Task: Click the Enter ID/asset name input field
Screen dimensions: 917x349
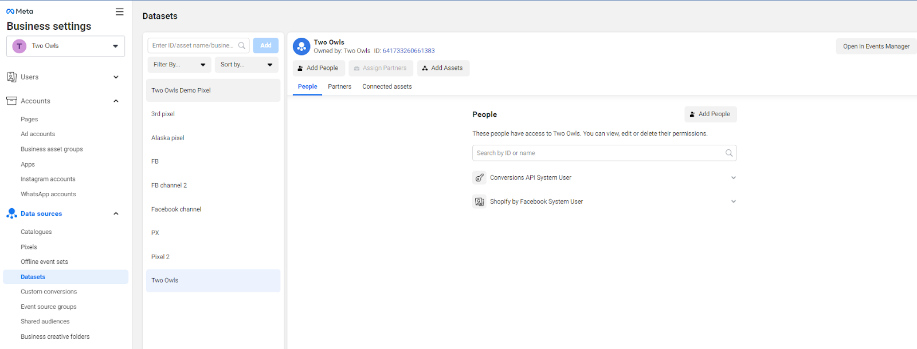Action: click(198, 46)
